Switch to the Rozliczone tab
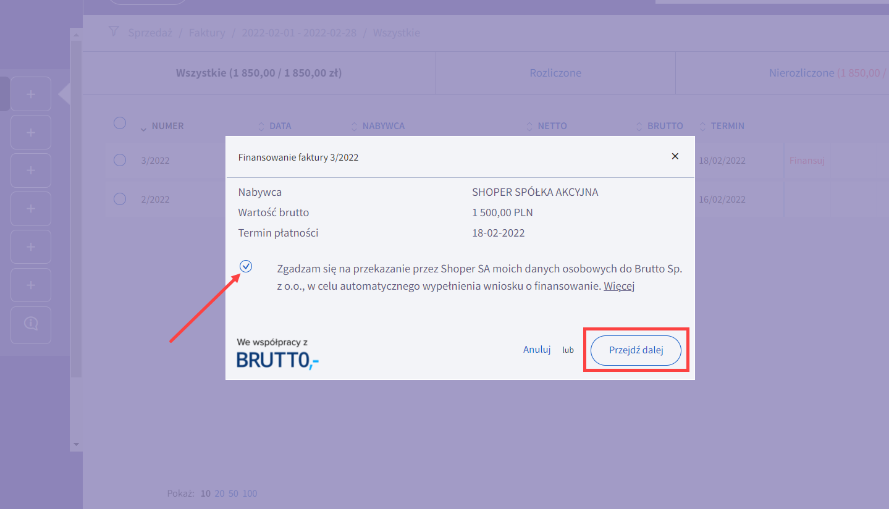This screenshot has width=889, height=509. pyautogui.click(x=555, y=73)
